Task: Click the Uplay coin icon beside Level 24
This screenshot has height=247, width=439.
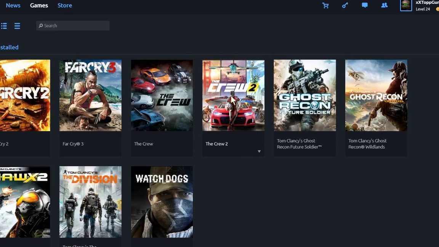Action: (437, 9)
